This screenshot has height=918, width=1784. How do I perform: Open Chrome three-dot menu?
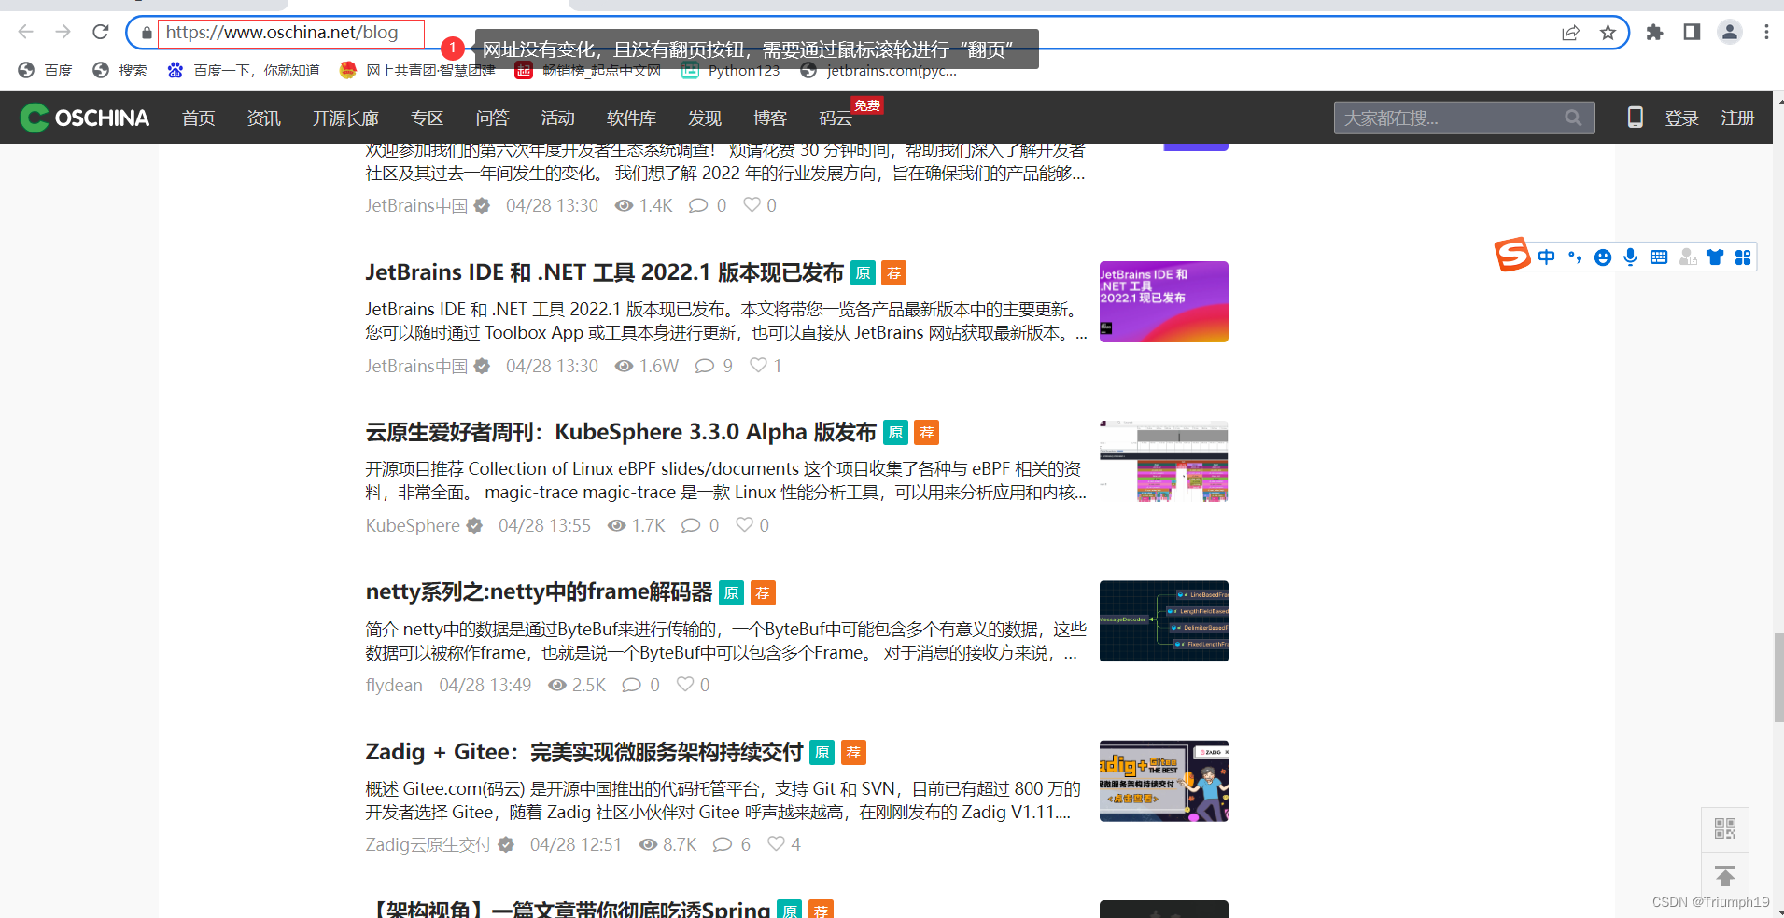pyautogui.click(x=1766, y=33)
